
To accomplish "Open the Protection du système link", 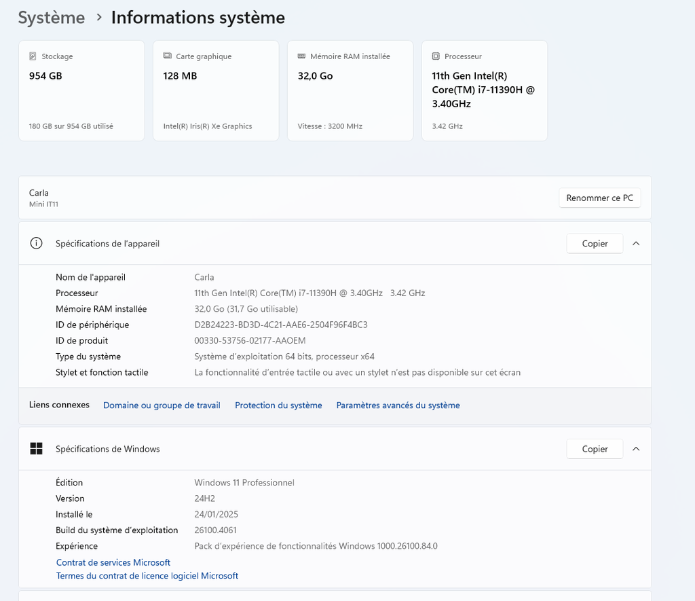I will pos(278,405).
